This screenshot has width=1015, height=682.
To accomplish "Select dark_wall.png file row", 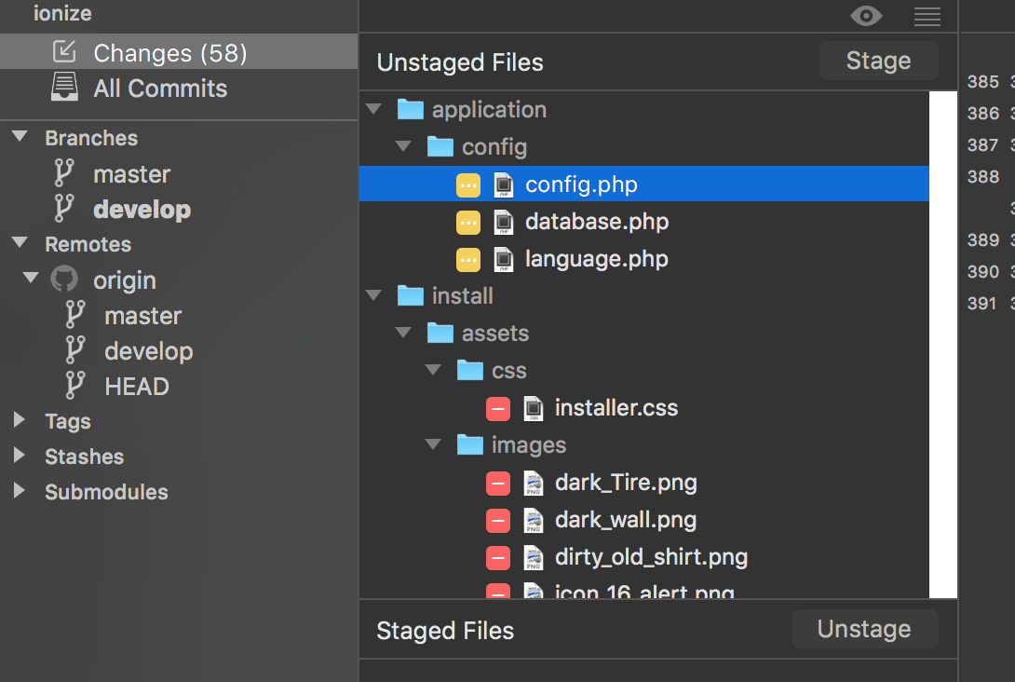I will tap(644, 520).
